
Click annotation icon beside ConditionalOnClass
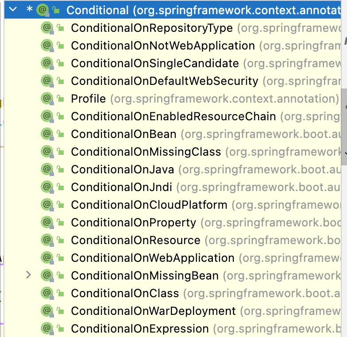tap(46, 293)
